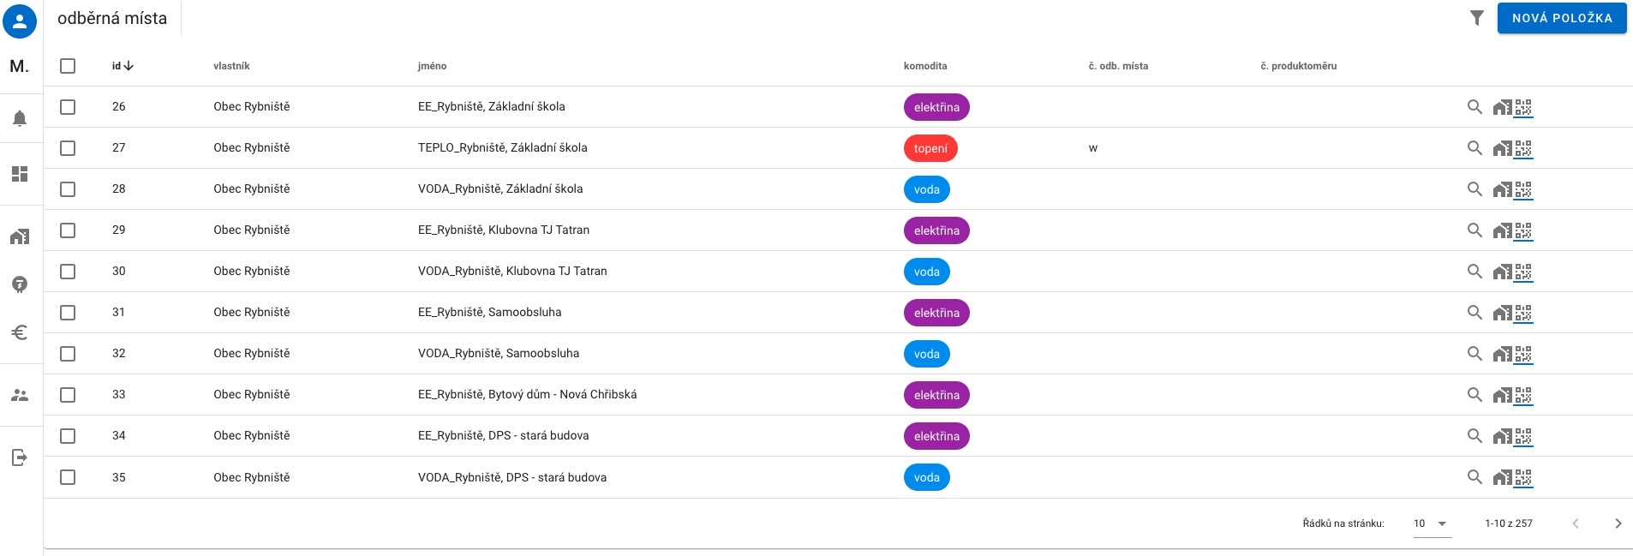Open the table filter funnel icon
The height and width of the screenshot is (556, 1633).
[x=1476, y=18]
